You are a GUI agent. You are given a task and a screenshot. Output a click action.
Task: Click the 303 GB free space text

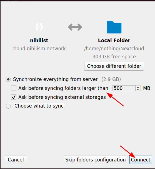[114, 57]
